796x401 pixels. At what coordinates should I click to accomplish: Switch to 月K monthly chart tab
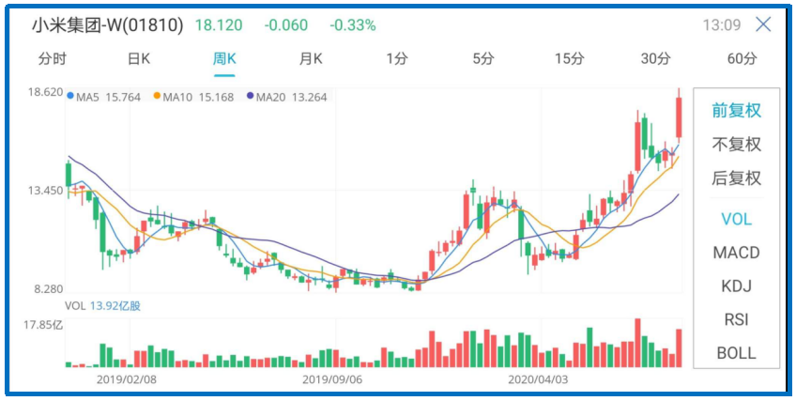(311, 58)
